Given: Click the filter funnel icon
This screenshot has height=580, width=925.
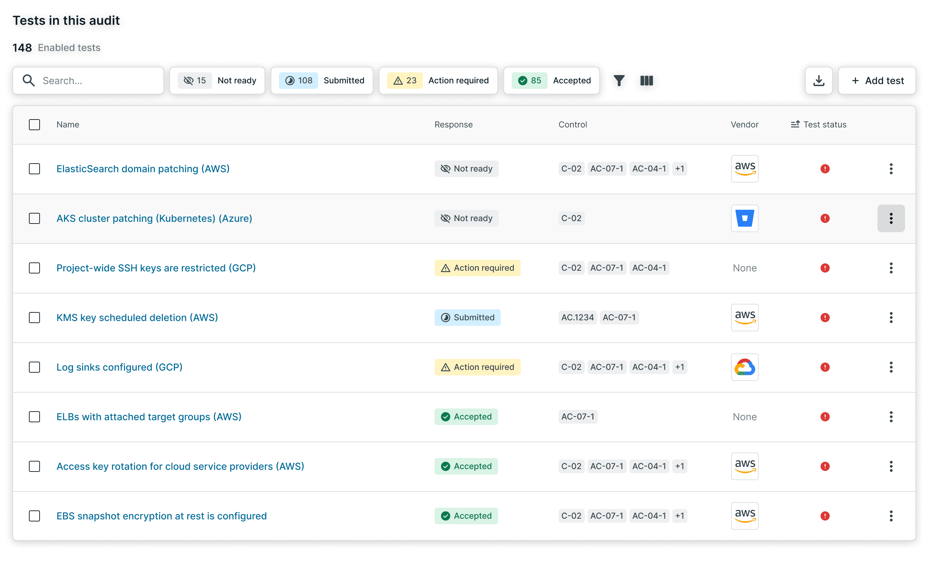Looking at the screenshot, I should pos(619,81).
